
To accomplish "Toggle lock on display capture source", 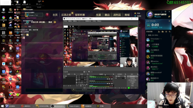I will pos(87,84).
